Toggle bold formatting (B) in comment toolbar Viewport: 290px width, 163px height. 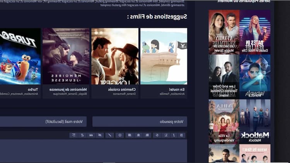181,135
